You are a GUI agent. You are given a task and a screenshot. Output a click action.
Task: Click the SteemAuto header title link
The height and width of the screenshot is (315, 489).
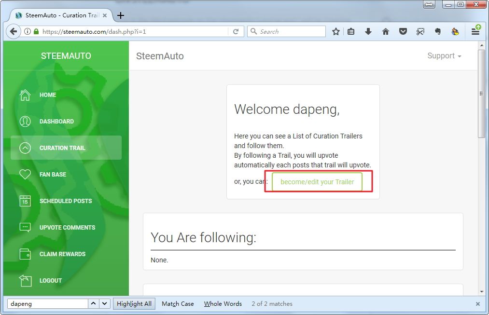point(160,56)
